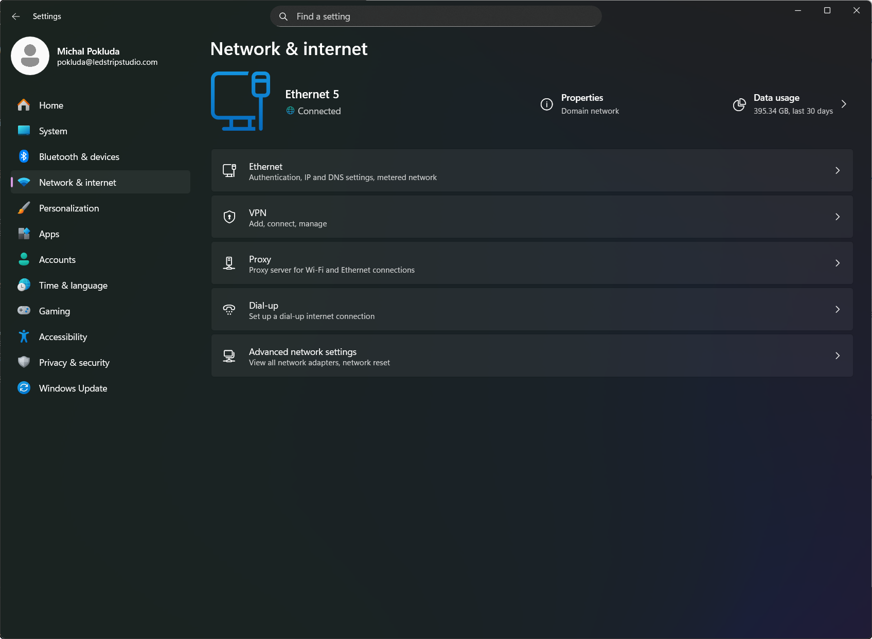Click the Apps icon in sidebar
Screen dimensions: 872x639
24,234
